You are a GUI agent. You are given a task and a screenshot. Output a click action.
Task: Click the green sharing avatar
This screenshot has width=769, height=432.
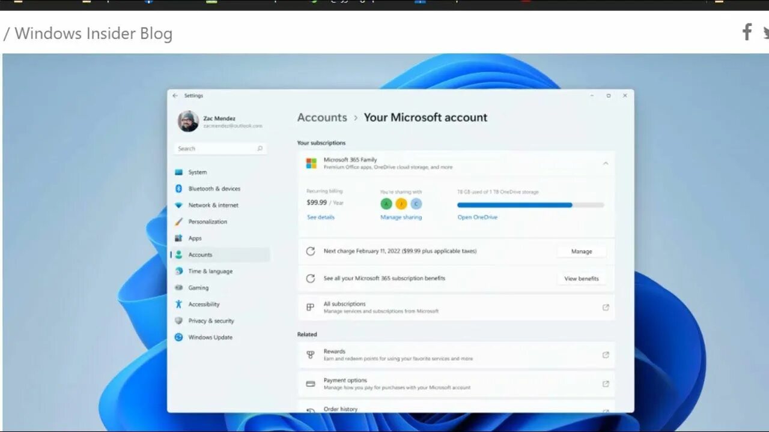(386, 204)
